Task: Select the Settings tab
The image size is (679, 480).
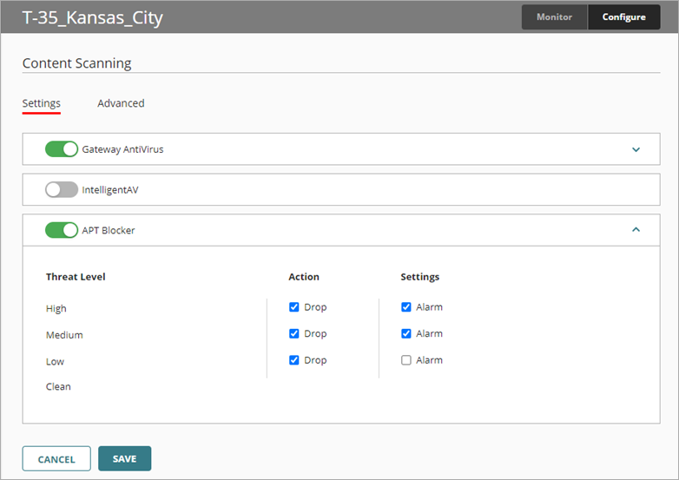Action: (41, 103)
